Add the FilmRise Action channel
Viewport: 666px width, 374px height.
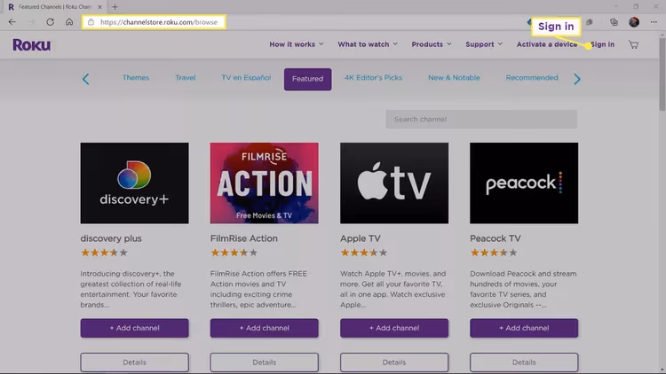click(265, 328)
